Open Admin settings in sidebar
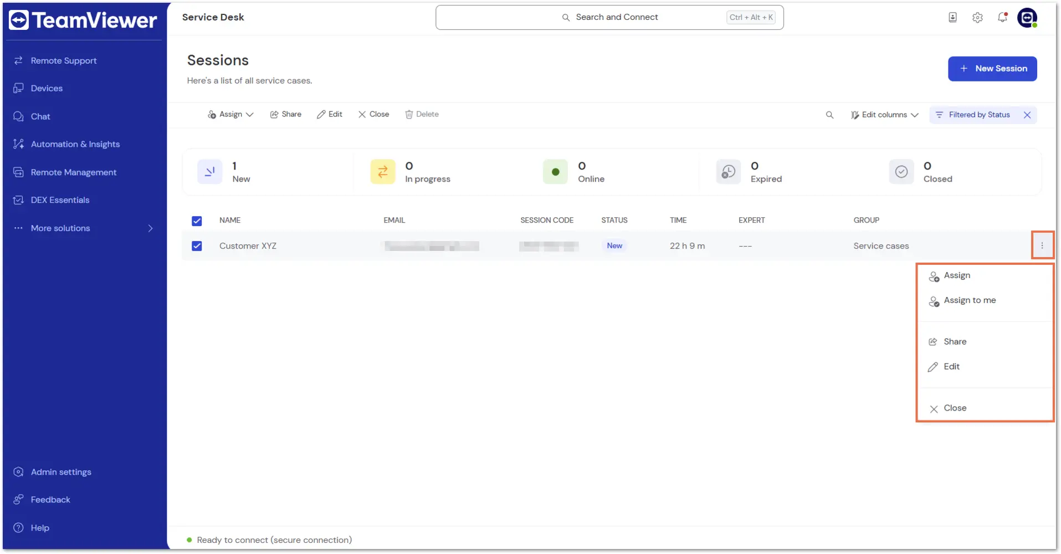The width and height of the screenshot is (1061, 554). pyautogui.click(x=61, y=472)
